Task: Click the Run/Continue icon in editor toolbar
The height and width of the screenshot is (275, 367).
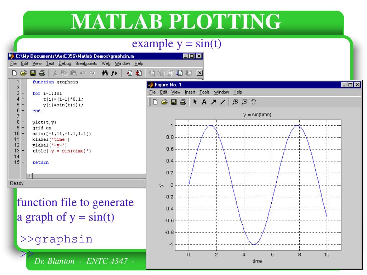Action: point(179,73)
